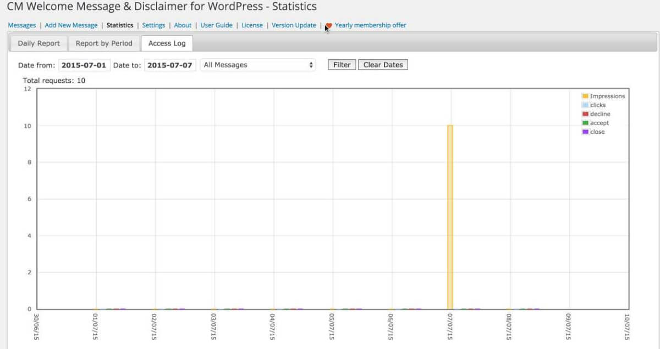The image size is (660, 349).
Task: Switch to the Report by Period tab
Action: pos(104,43)
